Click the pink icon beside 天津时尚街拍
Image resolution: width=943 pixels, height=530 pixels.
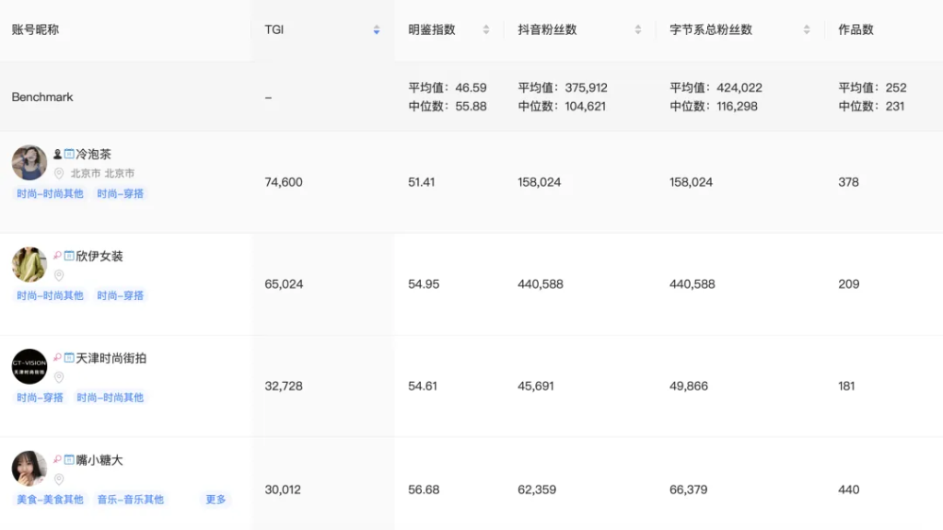coord(57,358)
